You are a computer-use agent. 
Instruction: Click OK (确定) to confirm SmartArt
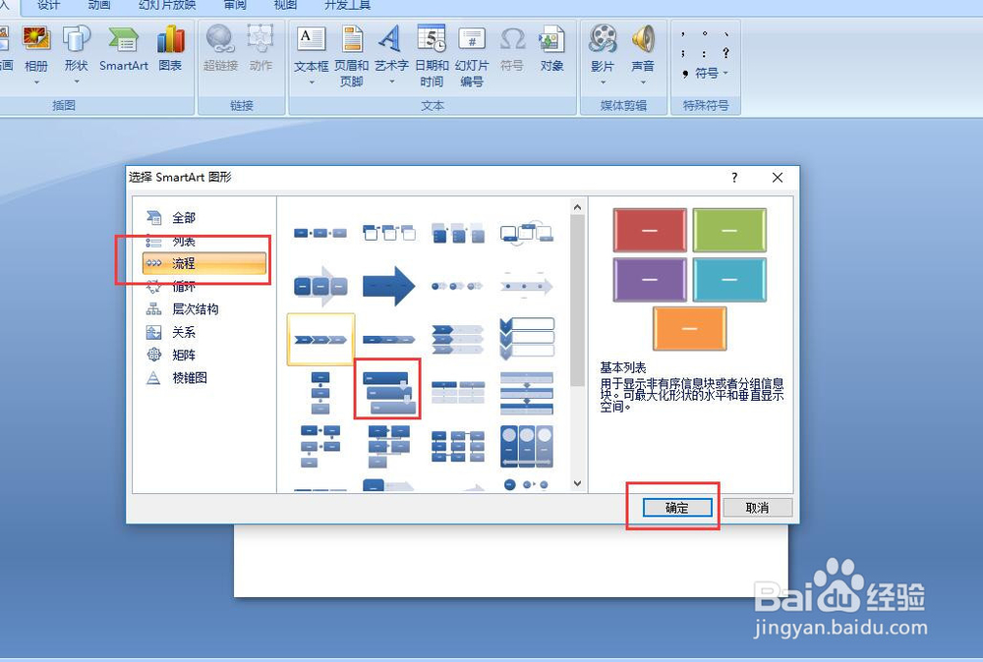(677, 507)
